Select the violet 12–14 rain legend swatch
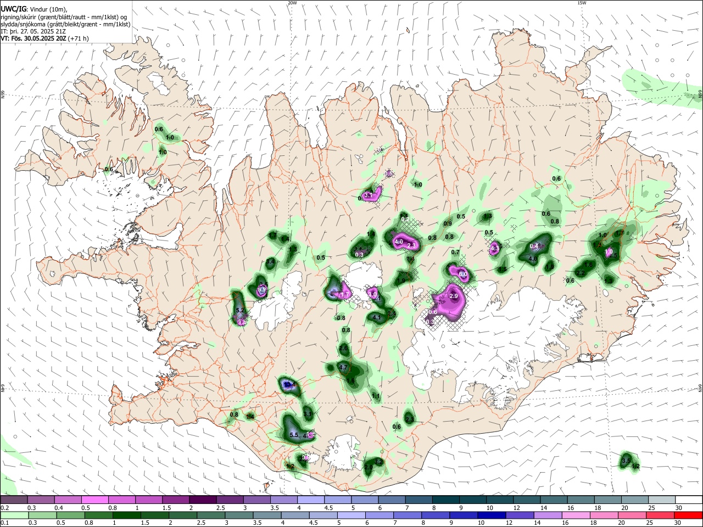This screenshot has height=527, width=703. point(520,515)
